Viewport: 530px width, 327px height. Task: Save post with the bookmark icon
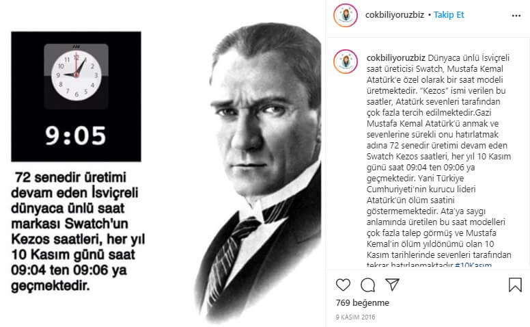[515, 285]
